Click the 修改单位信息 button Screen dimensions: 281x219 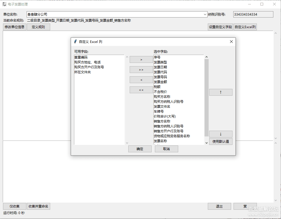tap(14, 27)
